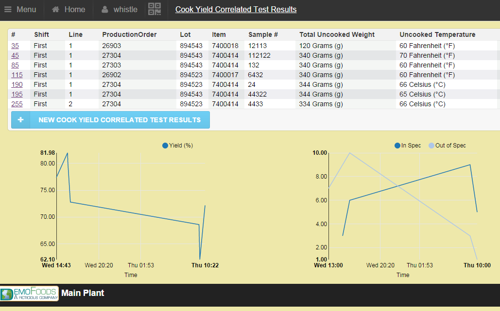Open the Cook Yield Correlated Test Results title link
Image resolution: width=500 pixels, height=311 pixels.
[x=236, y=10]
